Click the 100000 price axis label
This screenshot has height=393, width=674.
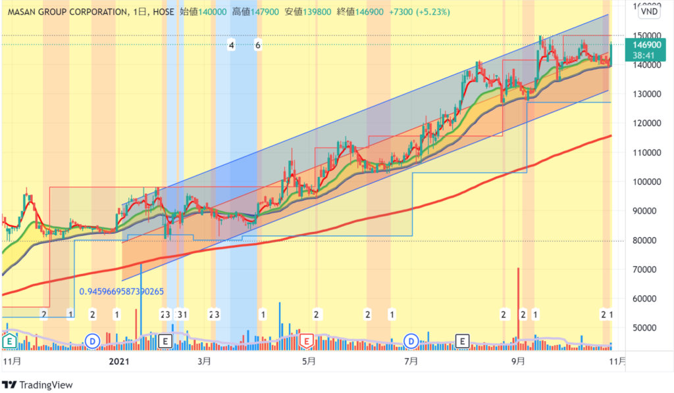(x=647, y=182)
